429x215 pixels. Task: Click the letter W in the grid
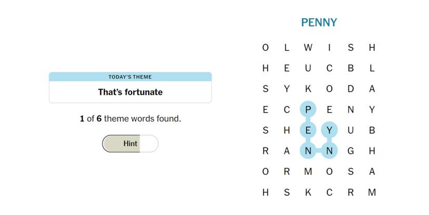click(x=308, y=48)
